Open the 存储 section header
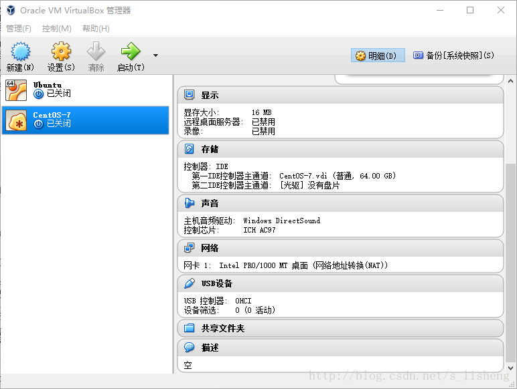Viewport: 517px width, 389px height. [x=340, y=149]
